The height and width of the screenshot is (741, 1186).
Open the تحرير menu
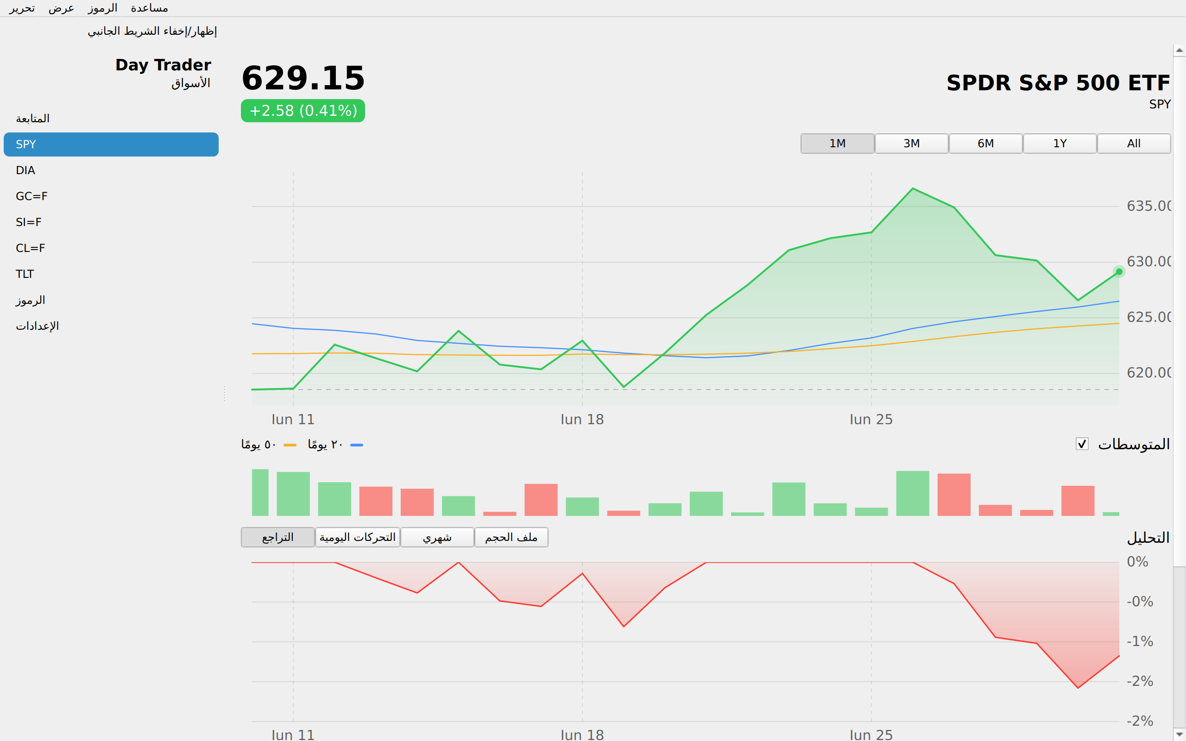click(22, 8)
